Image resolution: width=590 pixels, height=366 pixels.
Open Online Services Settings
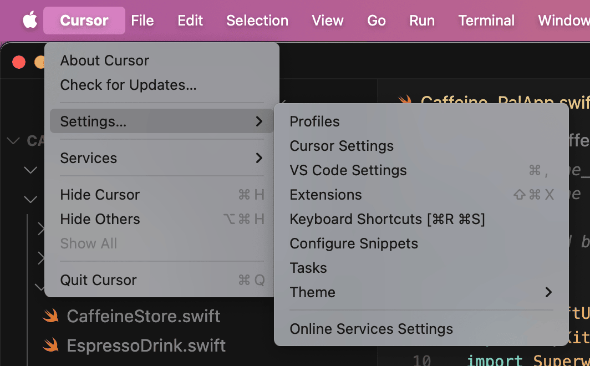(x=371, y=329)
